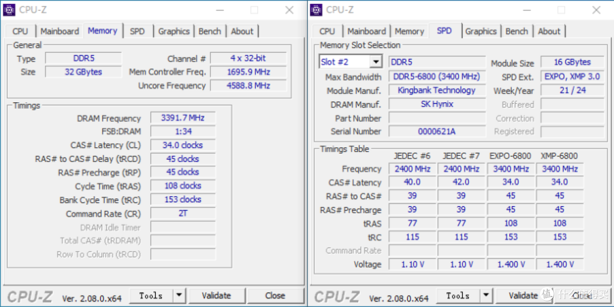Minimize the left CPU-Z window
614x307 pixels.
[219, 10]
